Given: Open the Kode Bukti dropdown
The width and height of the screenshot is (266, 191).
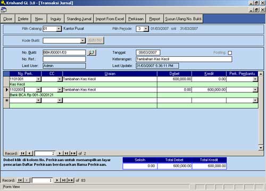Looking at the screenshot, I should point(82,41).
